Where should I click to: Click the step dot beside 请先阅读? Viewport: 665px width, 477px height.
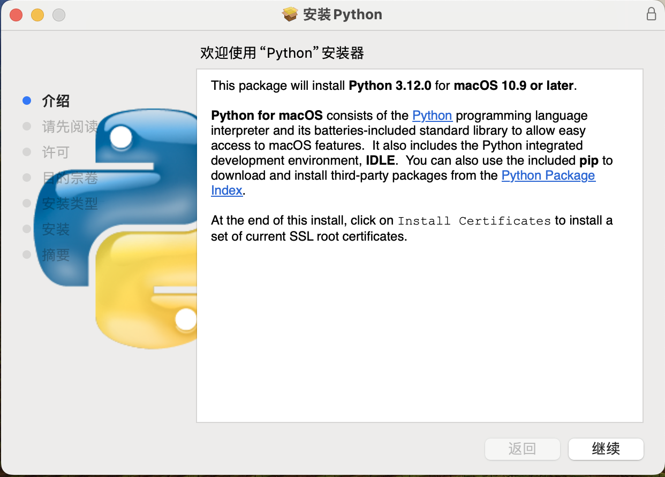[x=27, y=126]
